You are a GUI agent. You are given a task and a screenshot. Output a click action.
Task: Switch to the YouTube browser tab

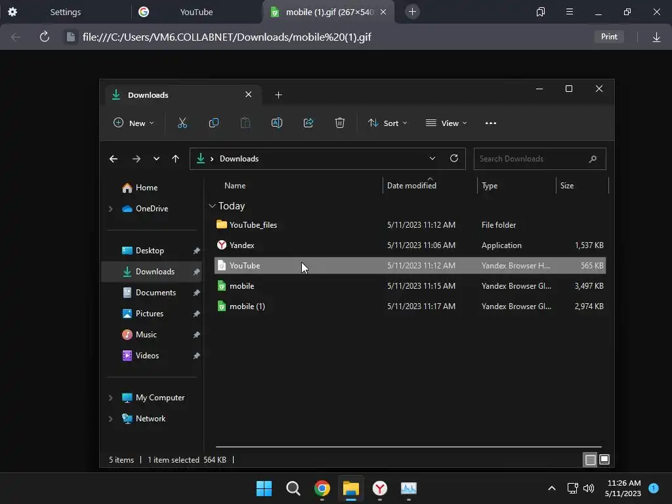(196, 12)
